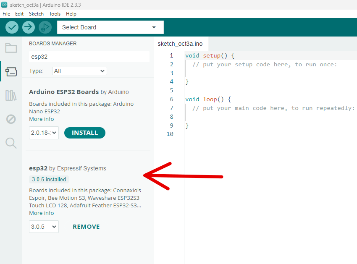Expand the 2.0.18 version dropdown
This screenshot has width=357, height=264.
(x=44, y=133)
